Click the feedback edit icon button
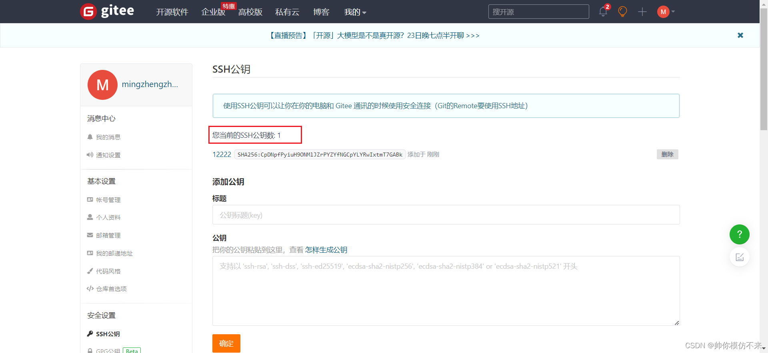Image resolution: width=768 pixels, height=353 pixels. click(x=740, y=257)
